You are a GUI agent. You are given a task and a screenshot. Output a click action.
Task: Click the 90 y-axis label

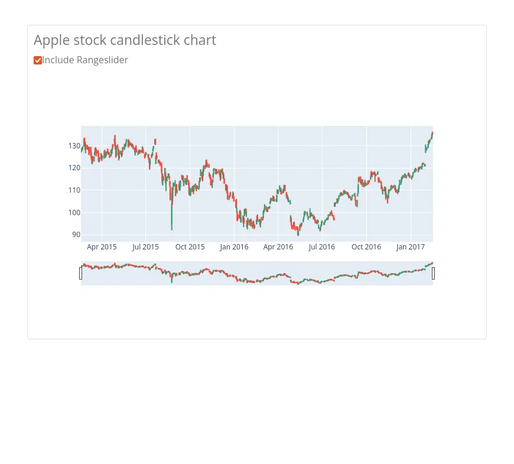76,235
